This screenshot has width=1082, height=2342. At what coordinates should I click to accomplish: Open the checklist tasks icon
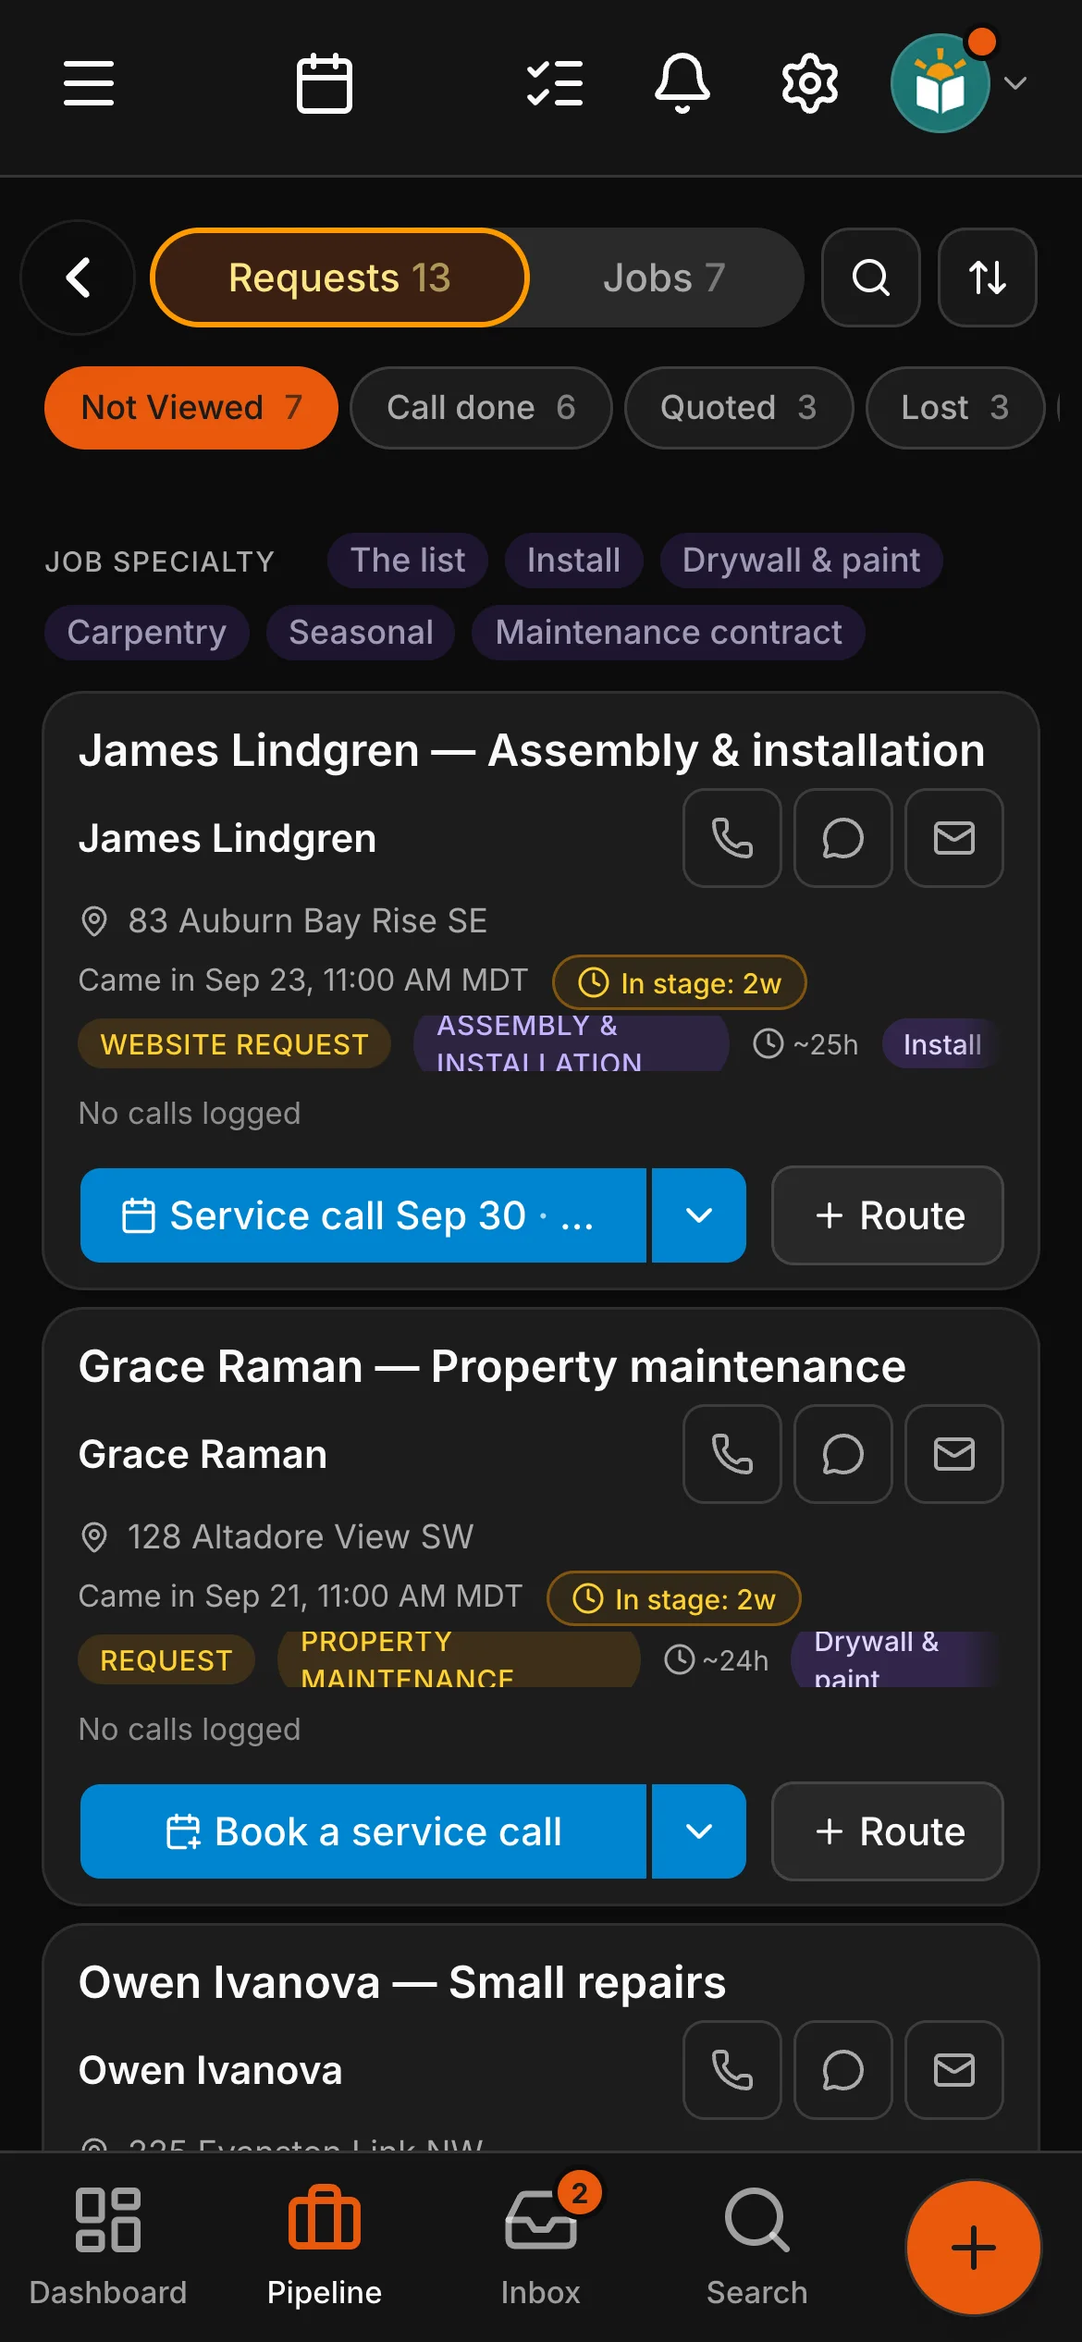[x=555, y=83]
